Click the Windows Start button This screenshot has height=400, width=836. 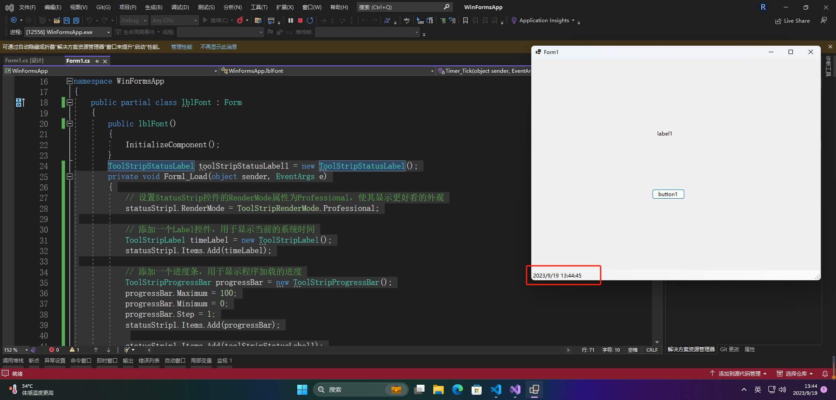[x=302, y=390]
